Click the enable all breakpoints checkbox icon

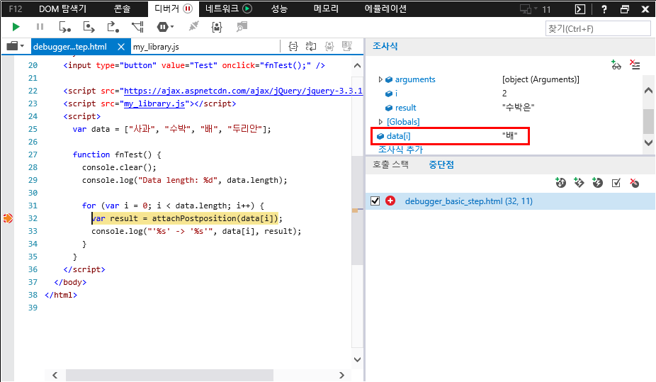point(616,183)
